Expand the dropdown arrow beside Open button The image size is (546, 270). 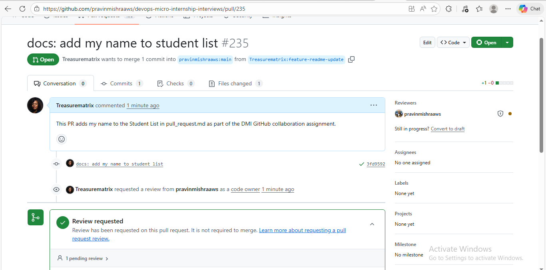(507, 42)
